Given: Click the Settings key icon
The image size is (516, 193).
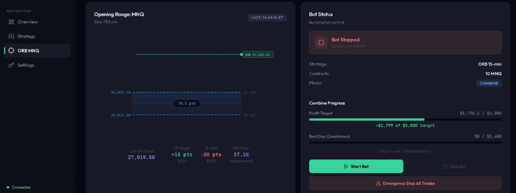Looking at the screenshot, I should (x=11, y=65).
